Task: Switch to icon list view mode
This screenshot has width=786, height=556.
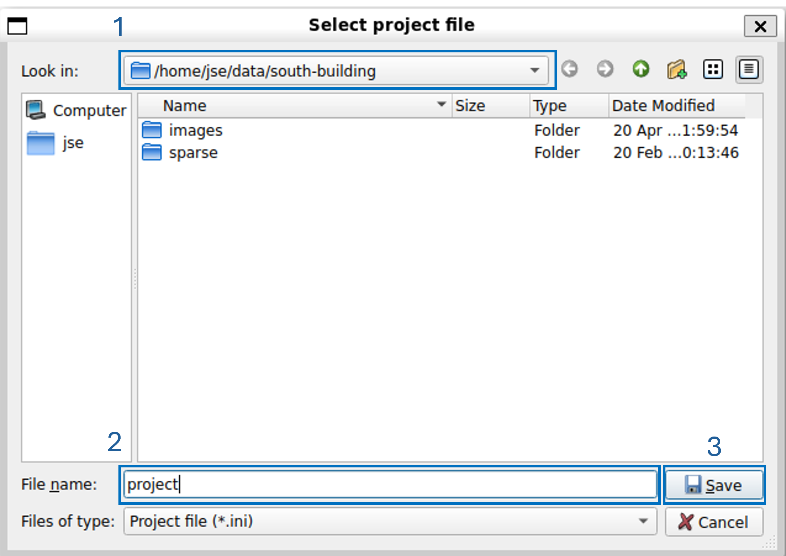Action: pyautogui.click(x=713, y=69)
